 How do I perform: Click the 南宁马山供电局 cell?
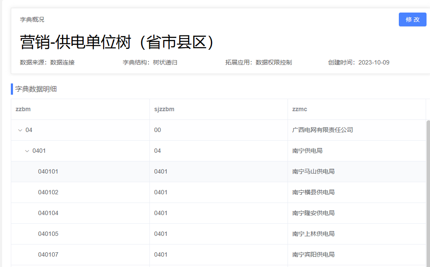click(314, 171)
